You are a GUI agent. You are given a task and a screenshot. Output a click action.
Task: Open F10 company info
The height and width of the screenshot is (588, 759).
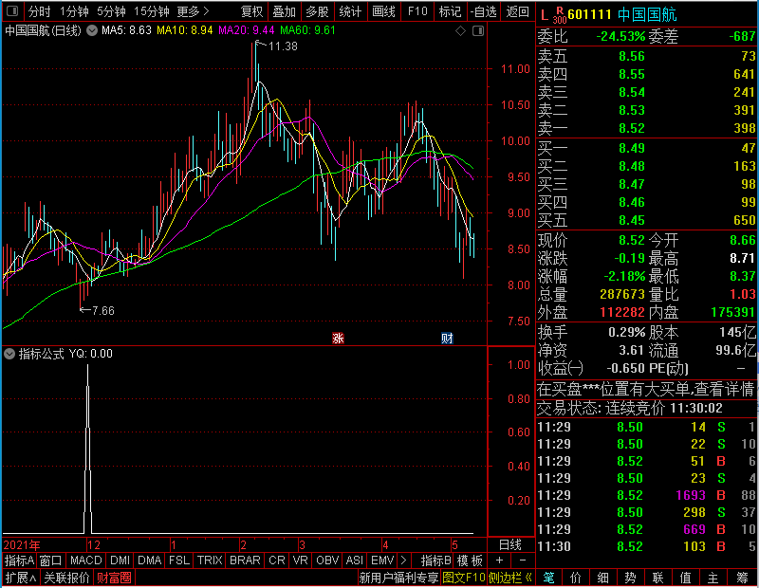pos(417,11)
